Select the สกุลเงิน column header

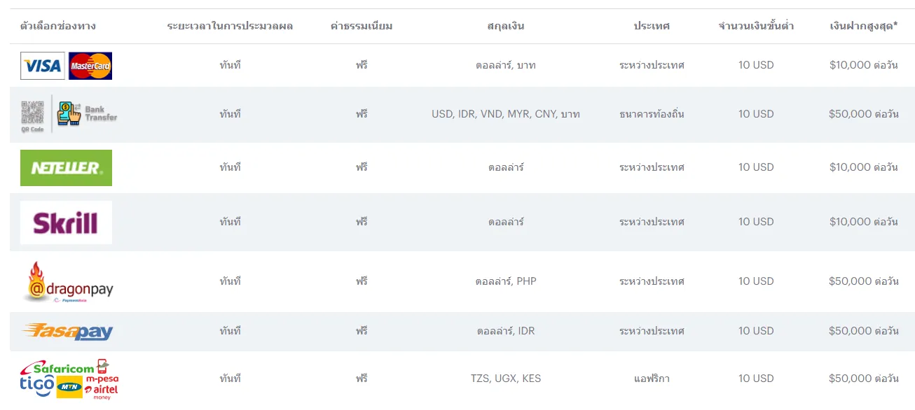click(506, 26)
